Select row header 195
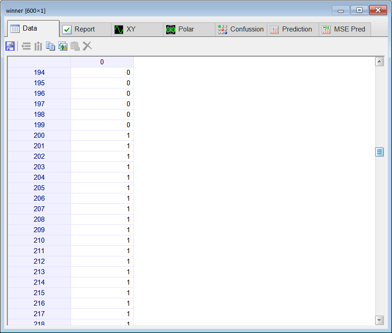The image size is (392, 333). click(x=39, y=83)
